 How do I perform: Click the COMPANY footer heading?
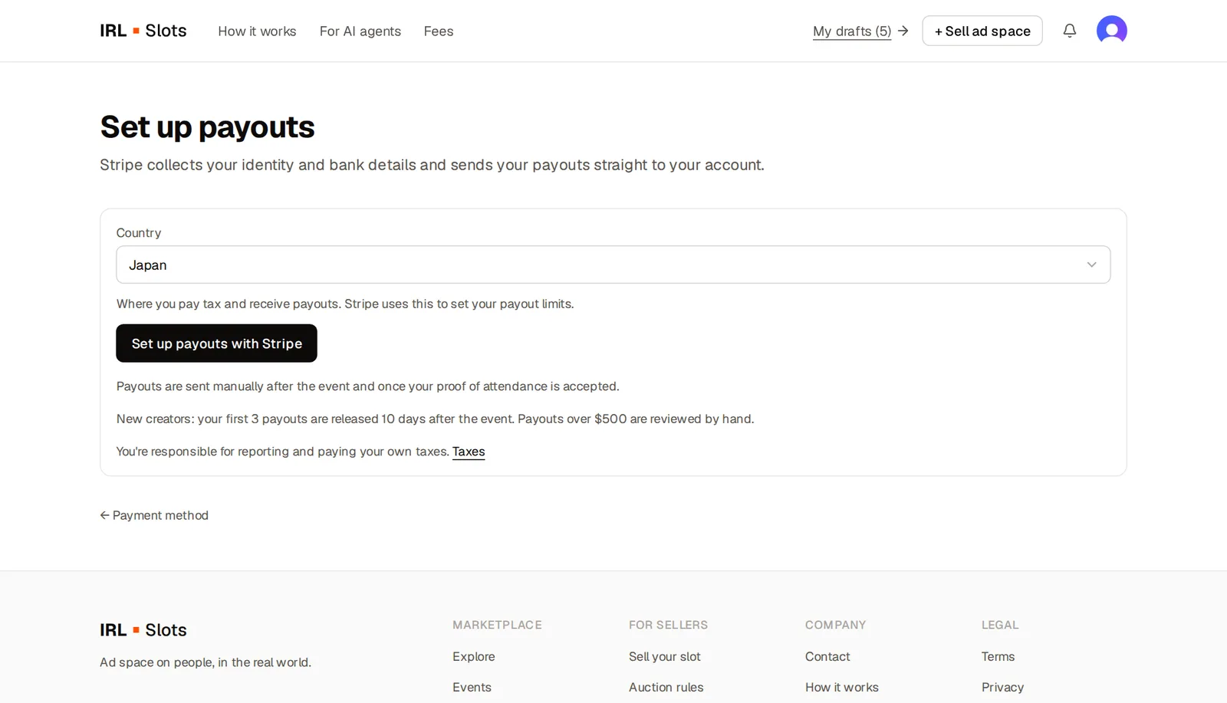(835, 625)
